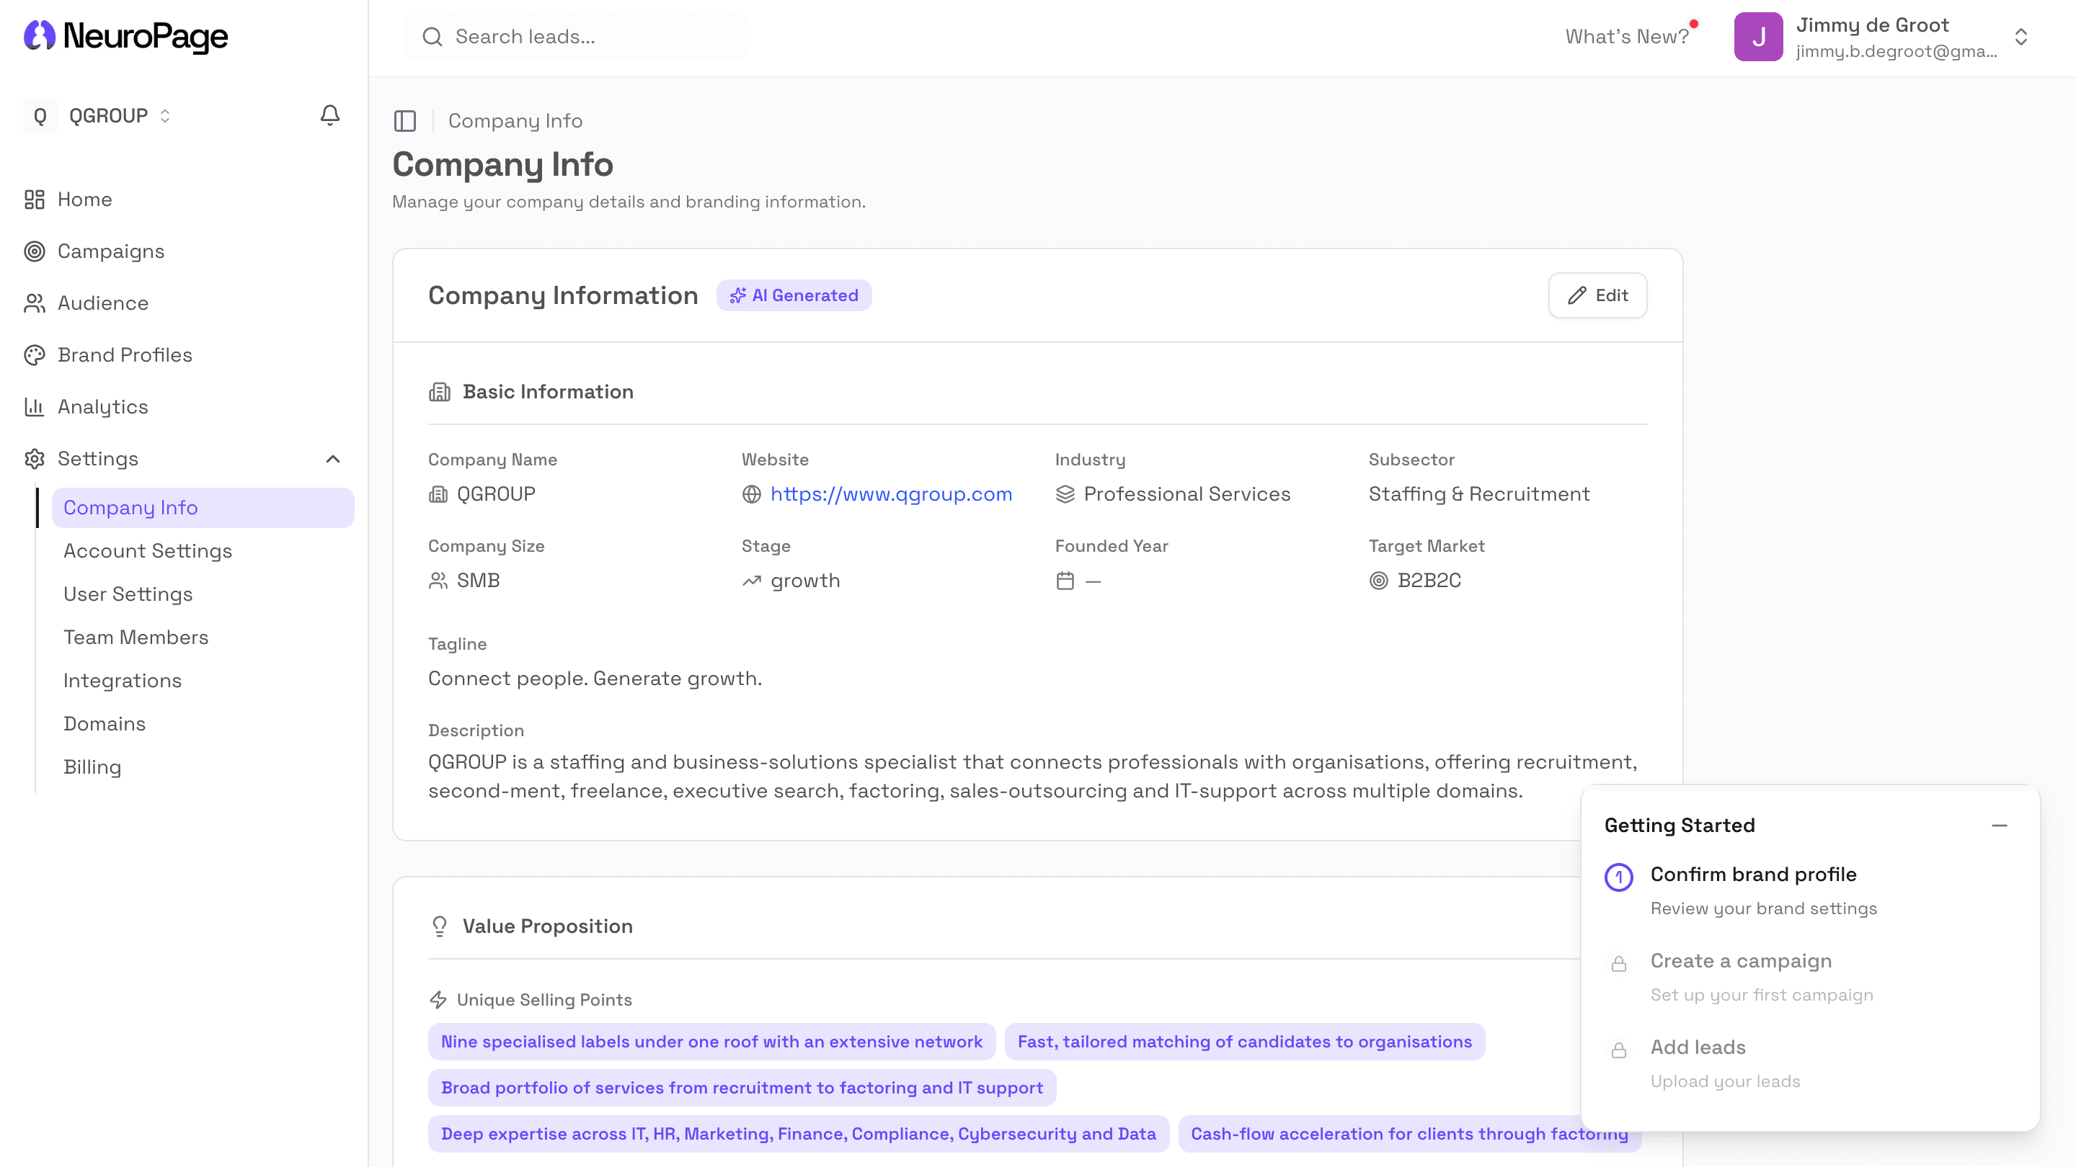Click the Search leads input field

click(x=576, y=36)
